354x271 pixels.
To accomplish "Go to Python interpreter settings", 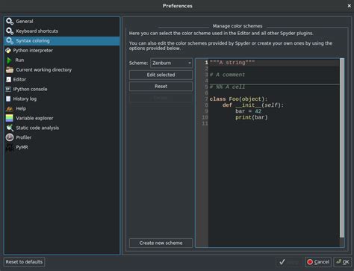I will pyautogui.click(x=62, y=51).
